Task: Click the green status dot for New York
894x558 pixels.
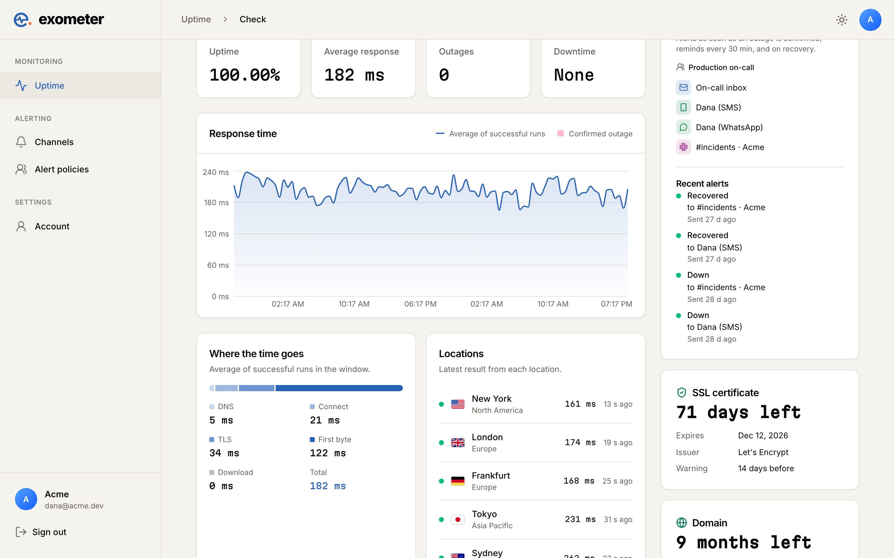Action: 441,404
